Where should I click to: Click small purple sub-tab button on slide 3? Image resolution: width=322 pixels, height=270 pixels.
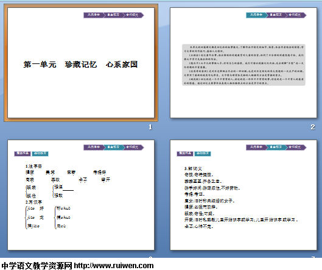[23, 154]
